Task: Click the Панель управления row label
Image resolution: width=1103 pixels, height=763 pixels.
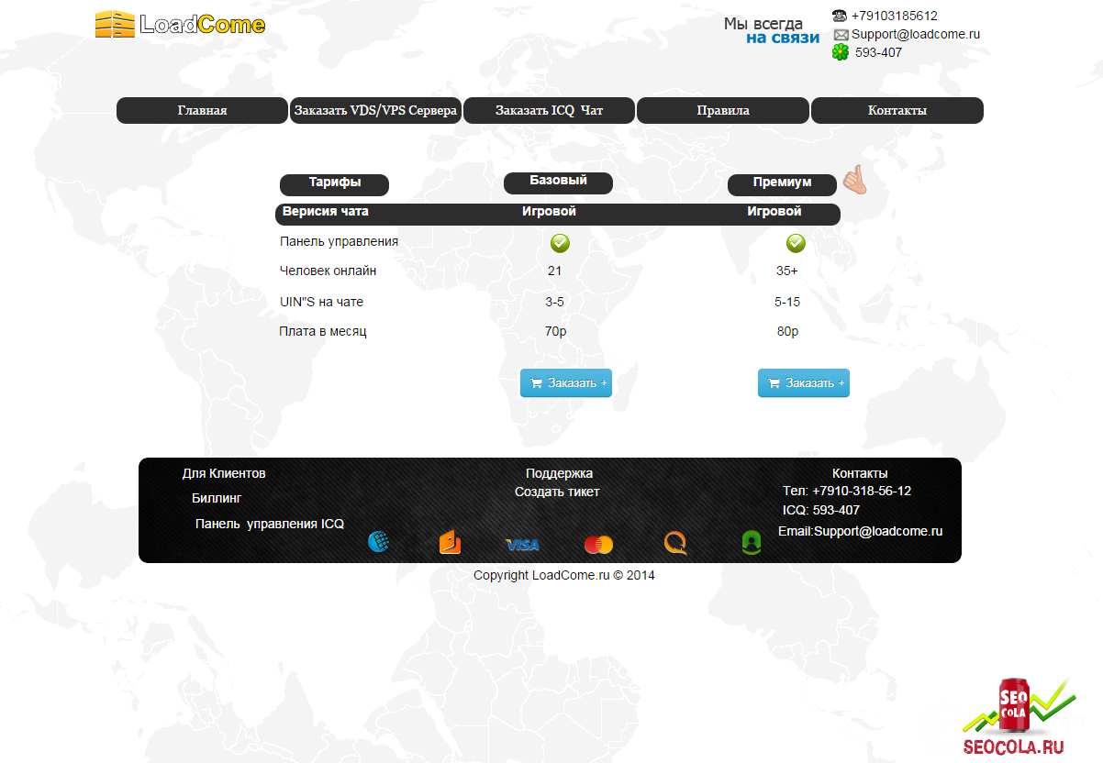Action: 340,241
